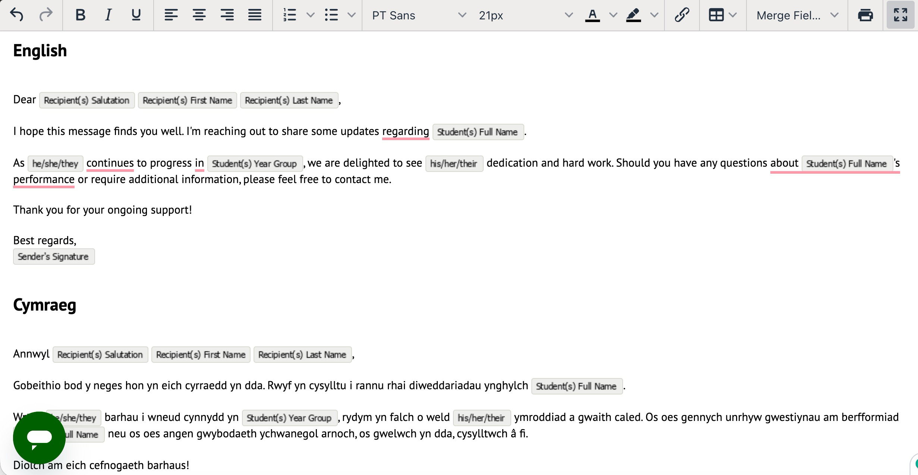The width and height of the screenshot is (918, 475).
Task: Click the Undo arrow icon
Action: click(17, 15)
